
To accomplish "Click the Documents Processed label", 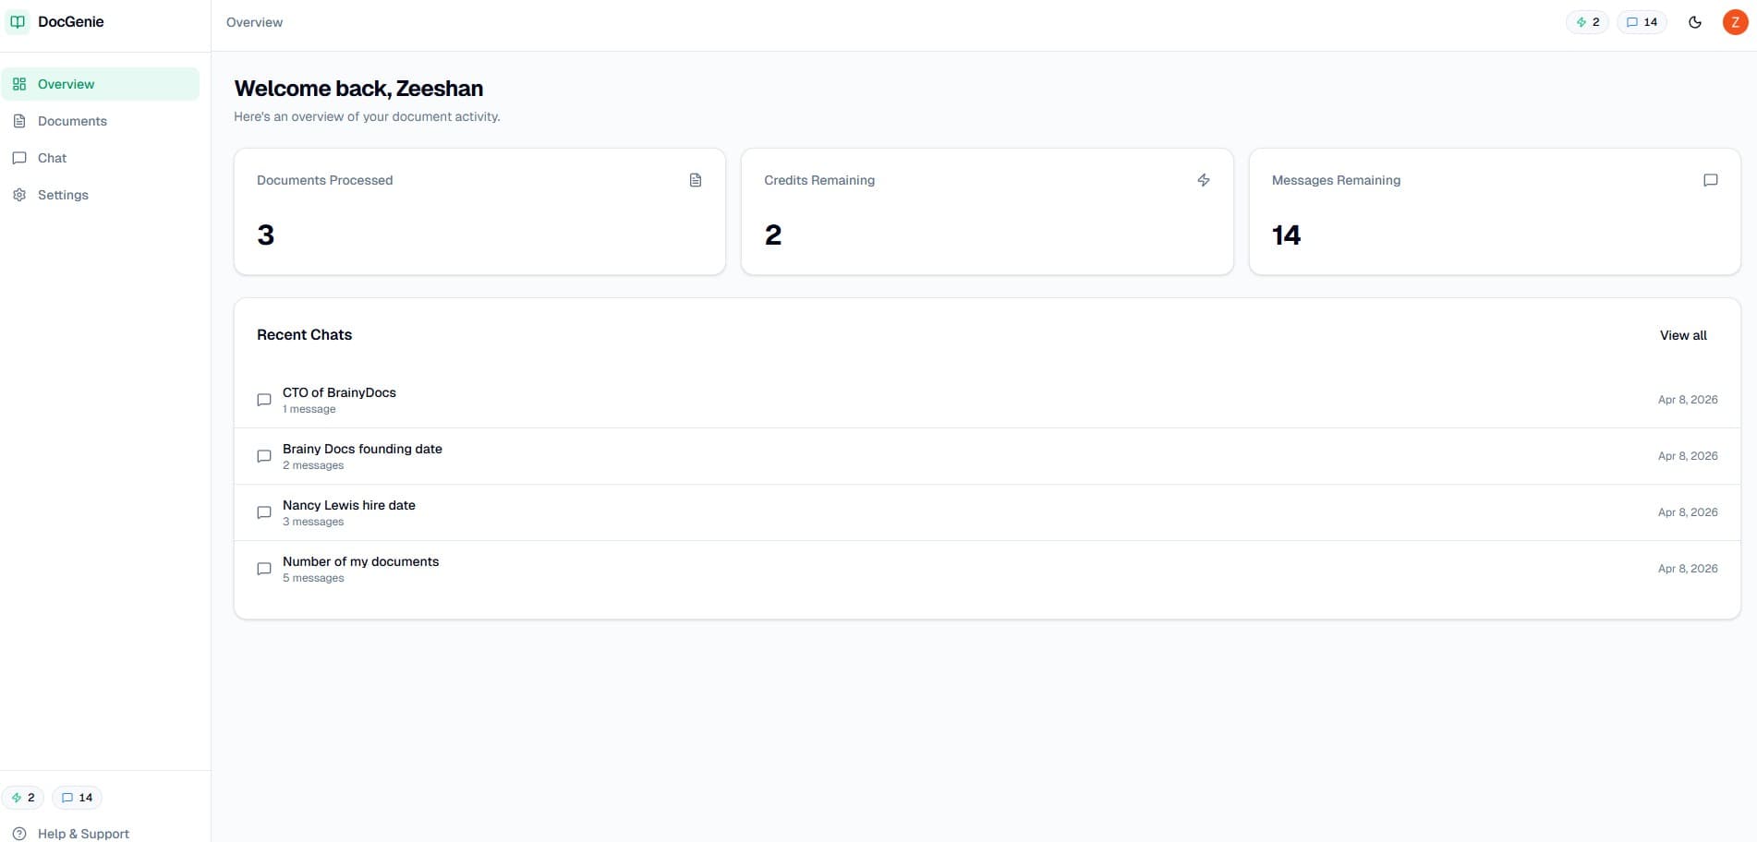I will pyautogui.click(x=324, y=180).
